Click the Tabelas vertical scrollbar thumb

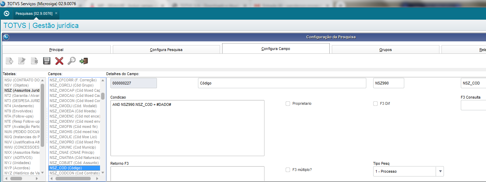(42, 115)
